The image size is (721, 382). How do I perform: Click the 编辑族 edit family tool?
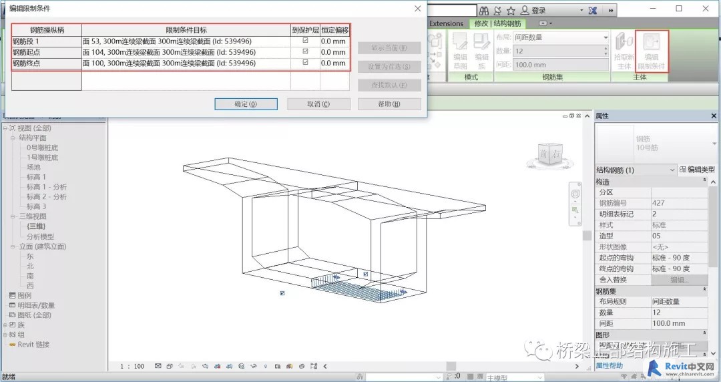pos(481,51)
